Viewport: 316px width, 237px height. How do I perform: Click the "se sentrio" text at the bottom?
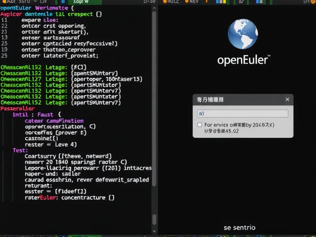[x=239, y=228]
